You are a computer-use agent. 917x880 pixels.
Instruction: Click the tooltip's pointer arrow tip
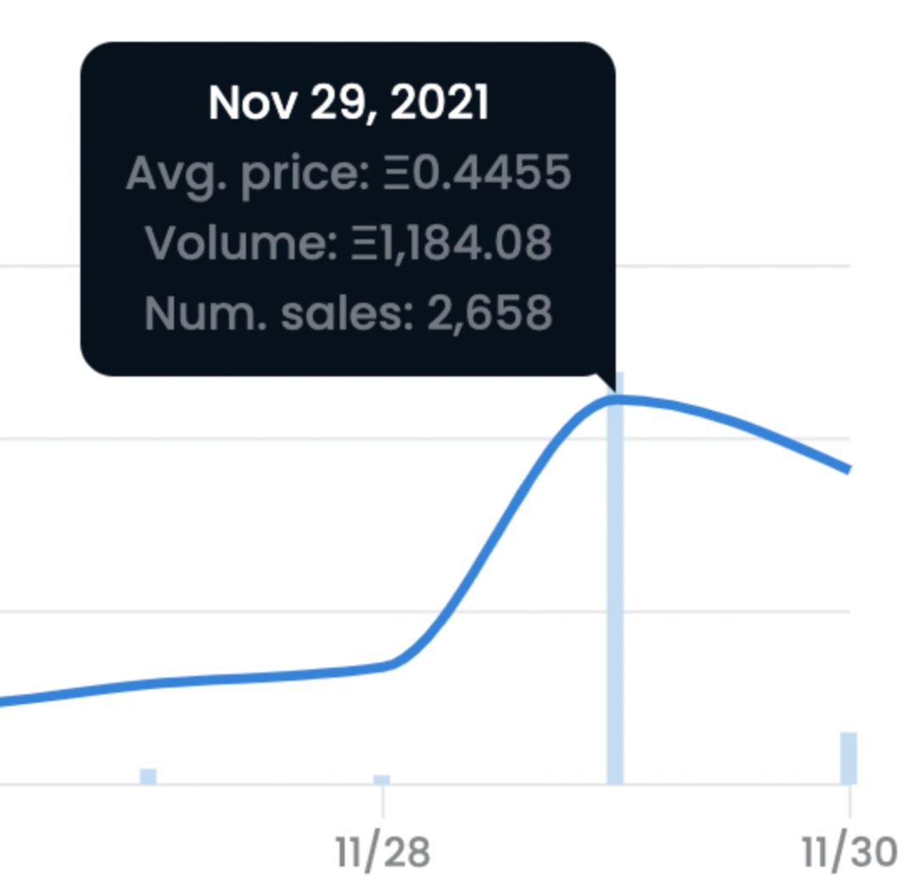[614, 390]
